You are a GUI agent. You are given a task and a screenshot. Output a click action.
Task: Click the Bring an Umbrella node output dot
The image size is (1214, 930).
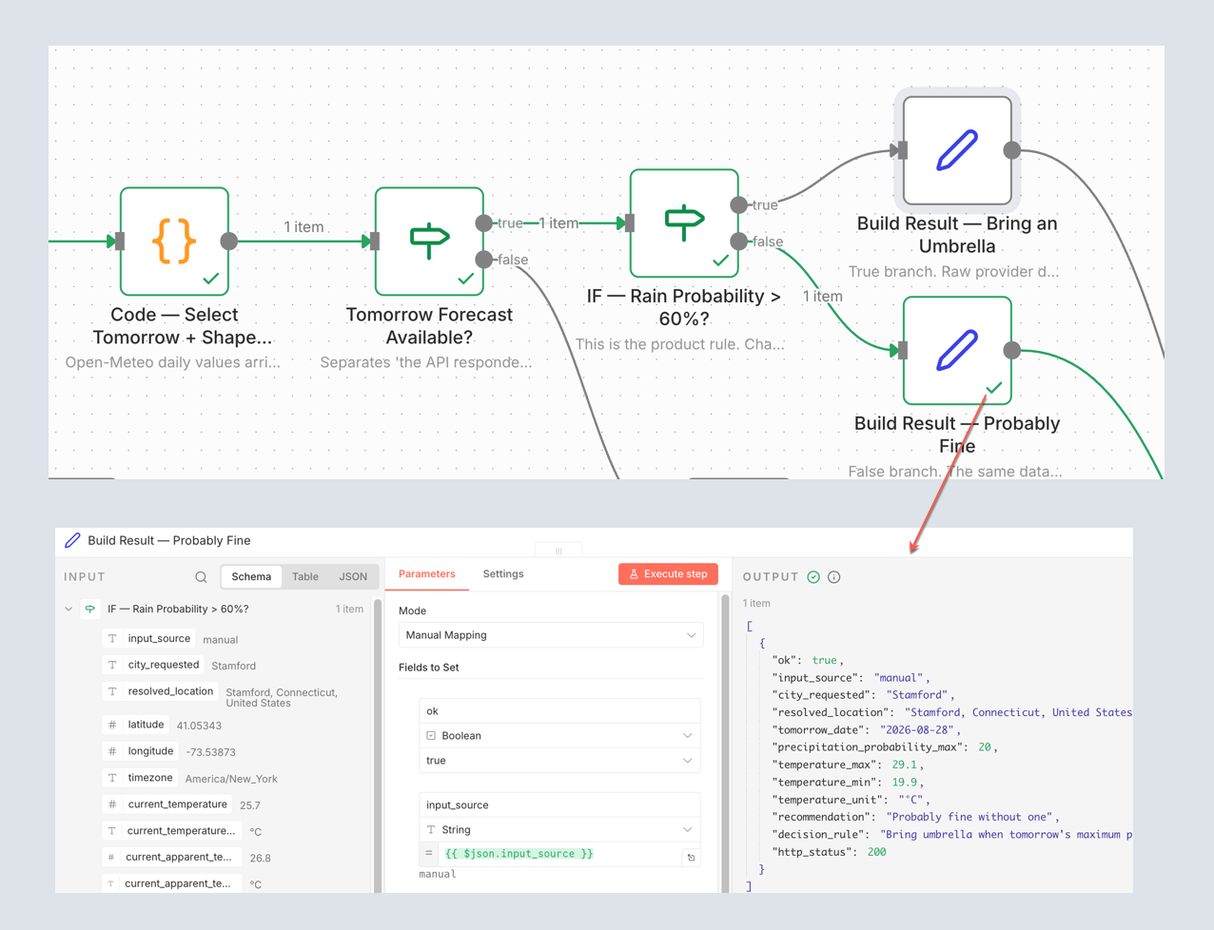(x=1012, y=150)
